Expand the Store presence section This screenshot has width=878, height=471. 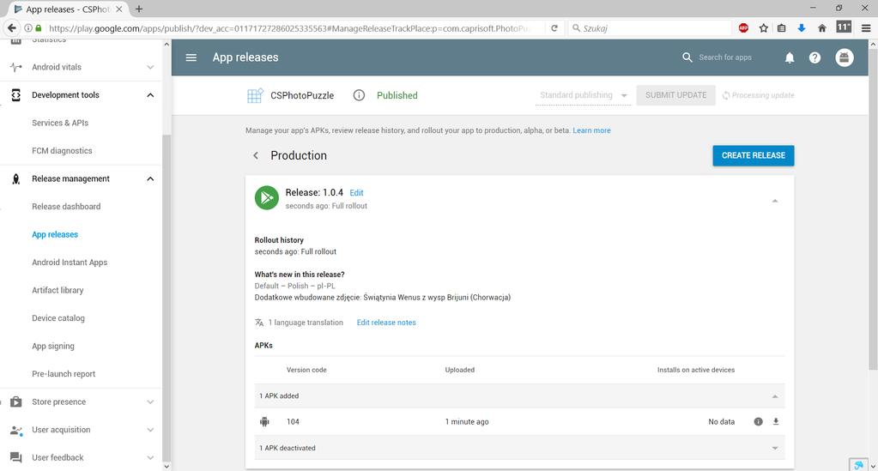click(x=150, y=402)
